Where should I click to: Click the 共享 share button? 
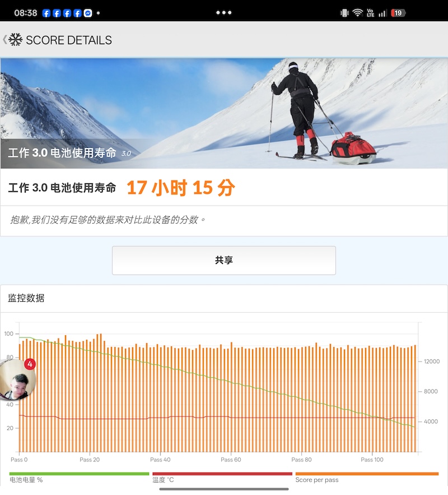click(224, 260)
